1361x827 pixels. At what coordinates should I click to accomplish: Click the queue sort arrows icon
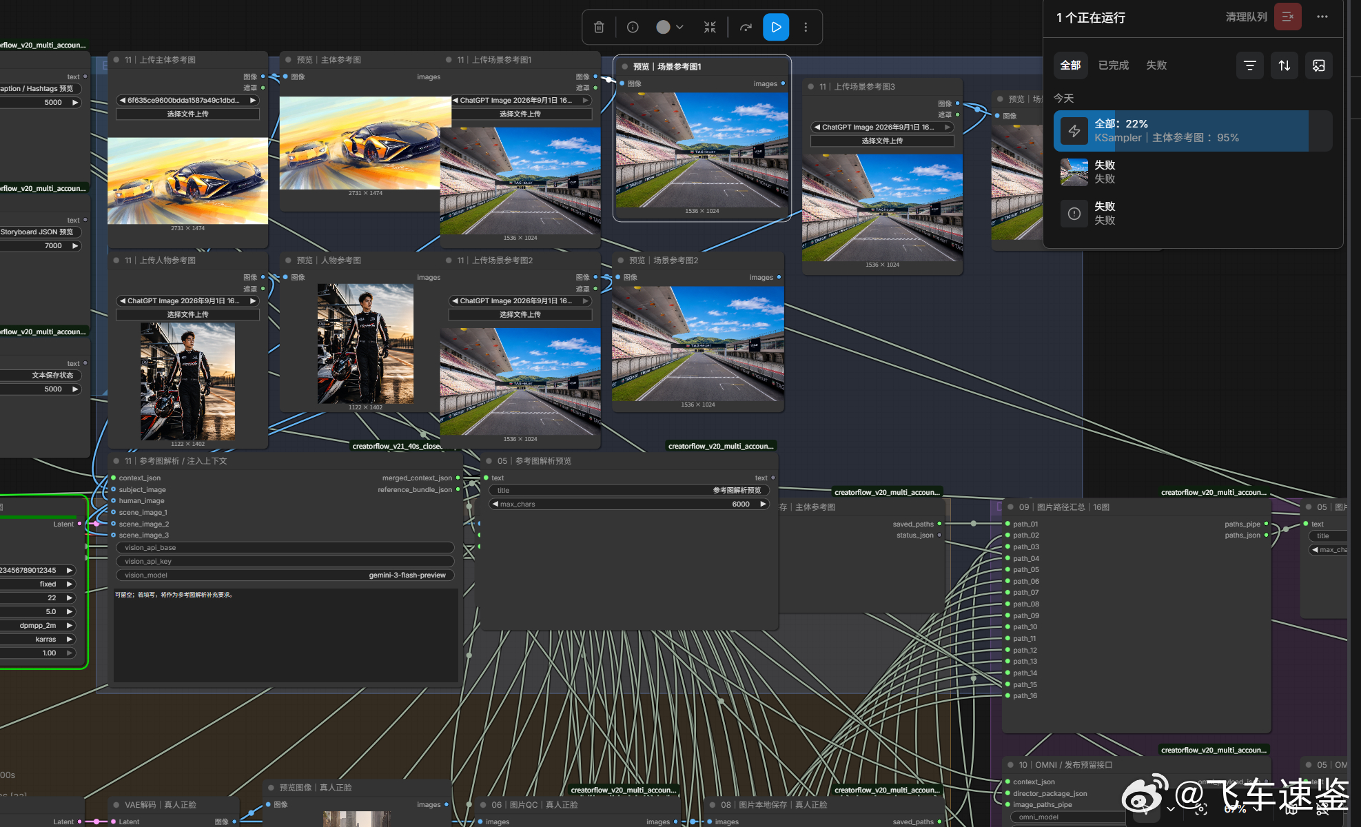click(1285, 65)
